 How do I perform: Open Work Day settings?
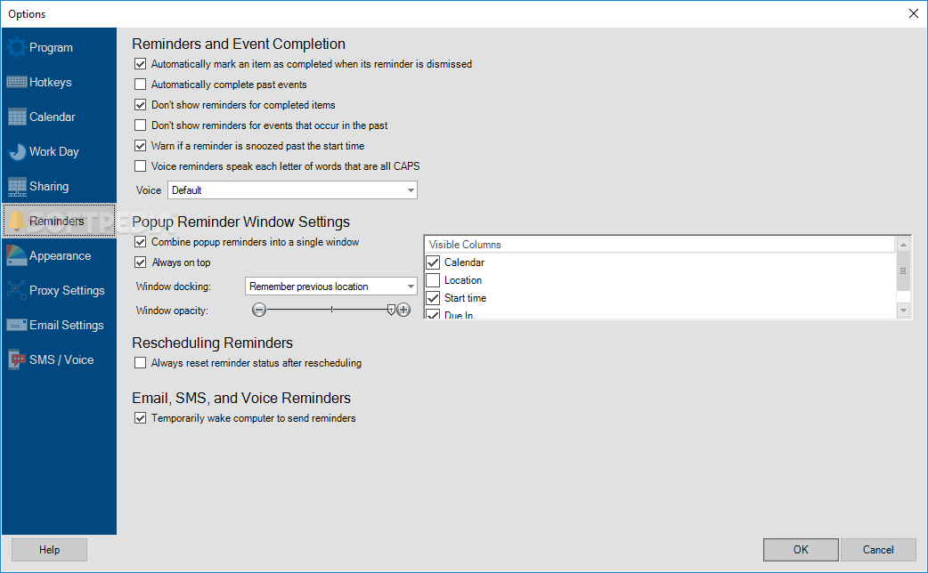click(59, 152)
